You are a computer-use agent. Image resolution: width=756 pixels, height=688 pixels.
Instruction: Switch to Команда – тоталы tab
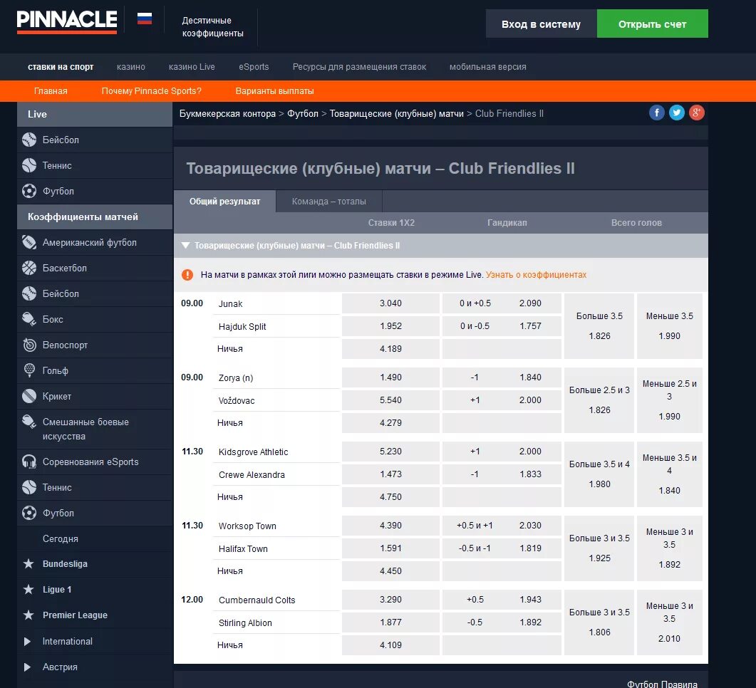328,202
